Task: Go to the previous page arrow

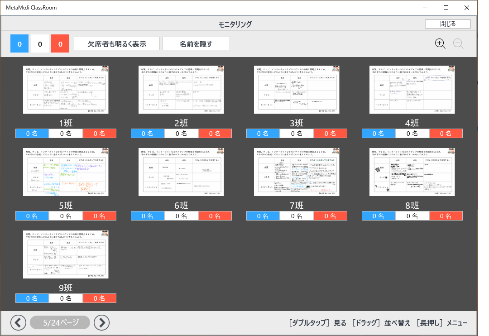Action: 18,322
